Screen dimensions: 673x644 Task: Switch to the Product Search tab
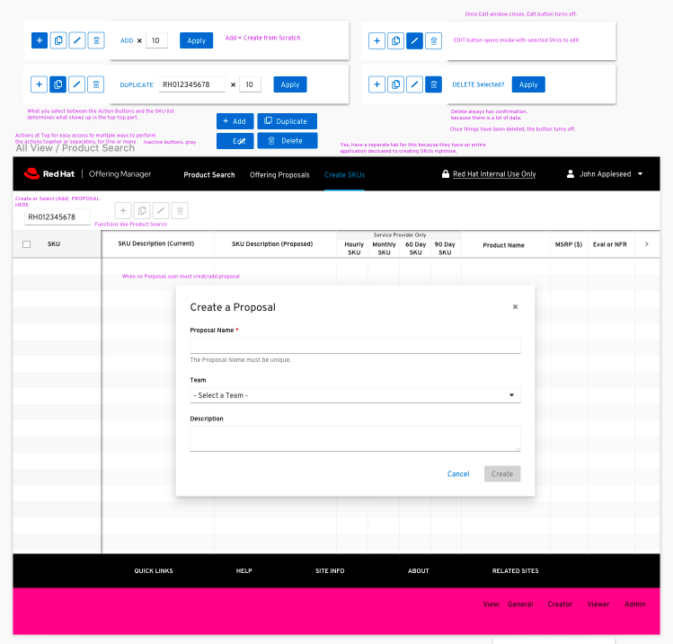click(209, 174)
